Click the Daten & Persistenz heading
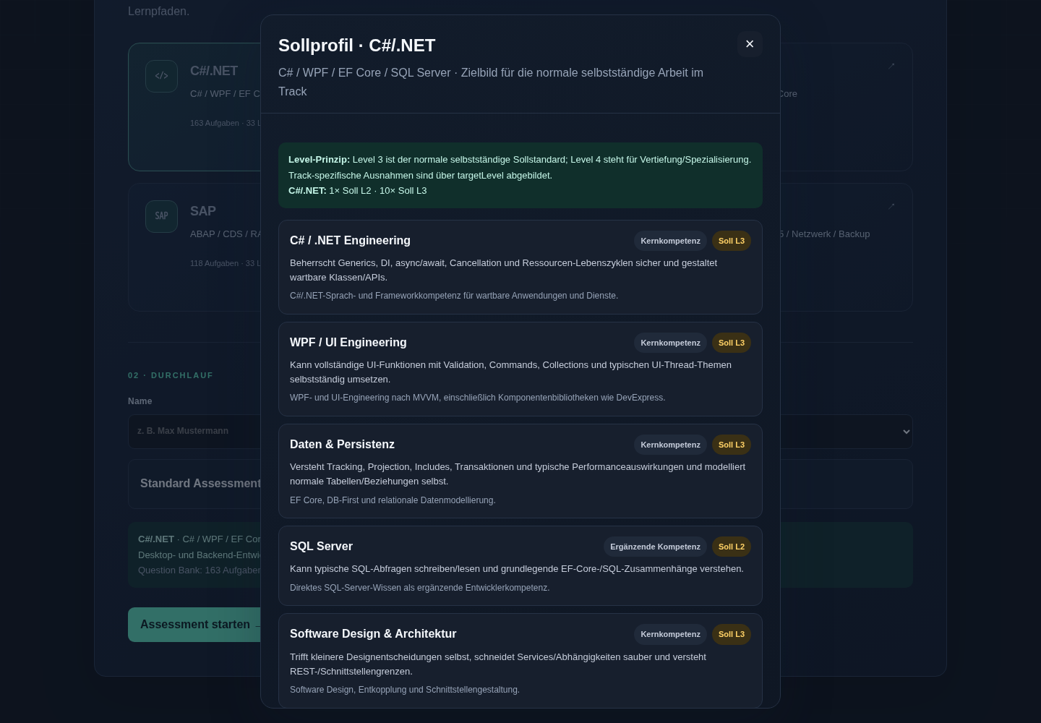This screenshot has width=1041, height=723. [x=342, y=445]
